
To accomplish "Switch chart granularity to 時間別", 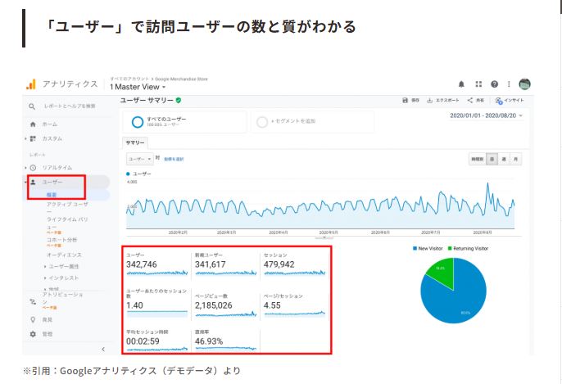I will pos(477,159).
